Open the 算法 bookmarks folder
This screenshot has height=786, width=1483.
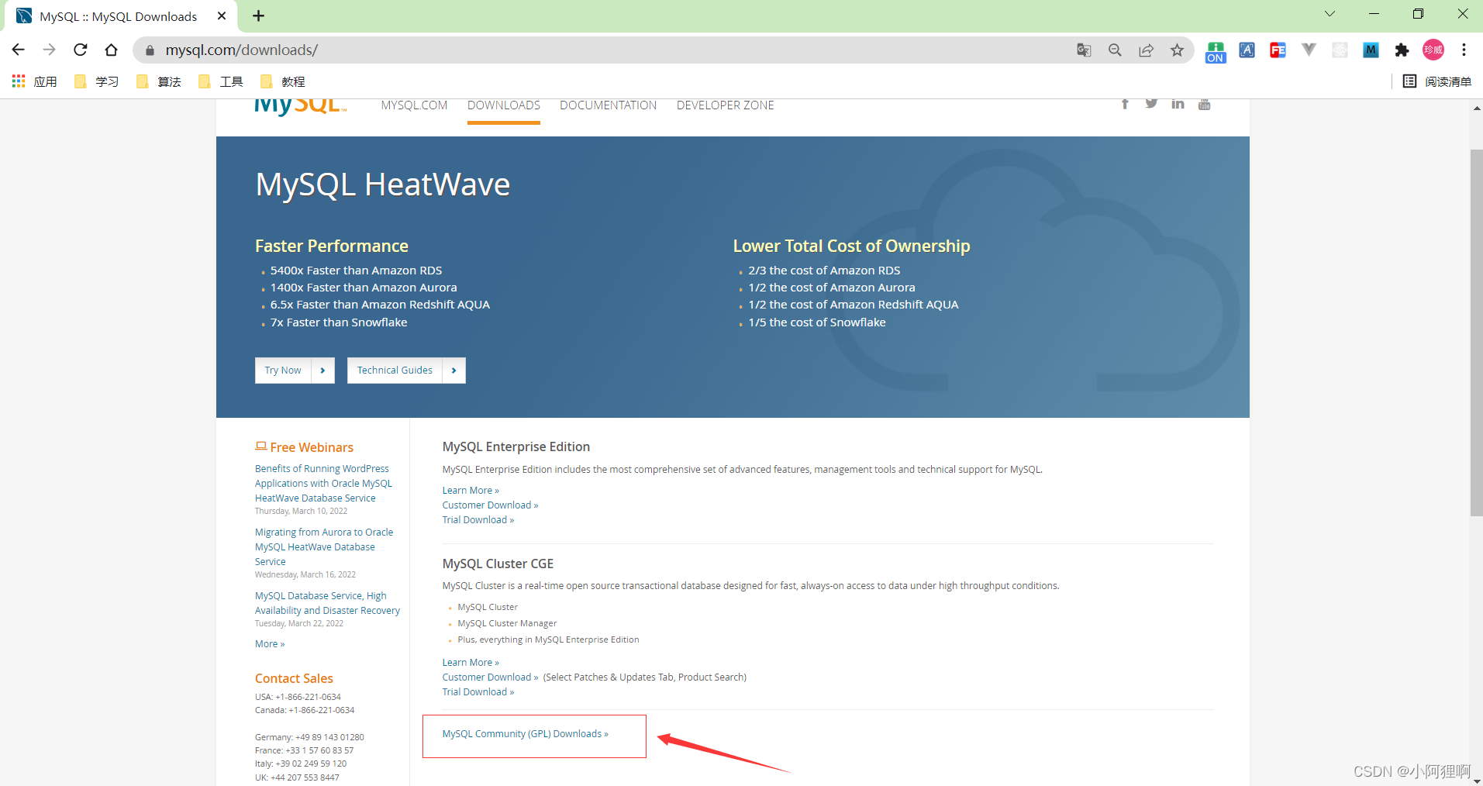[159, 81]
